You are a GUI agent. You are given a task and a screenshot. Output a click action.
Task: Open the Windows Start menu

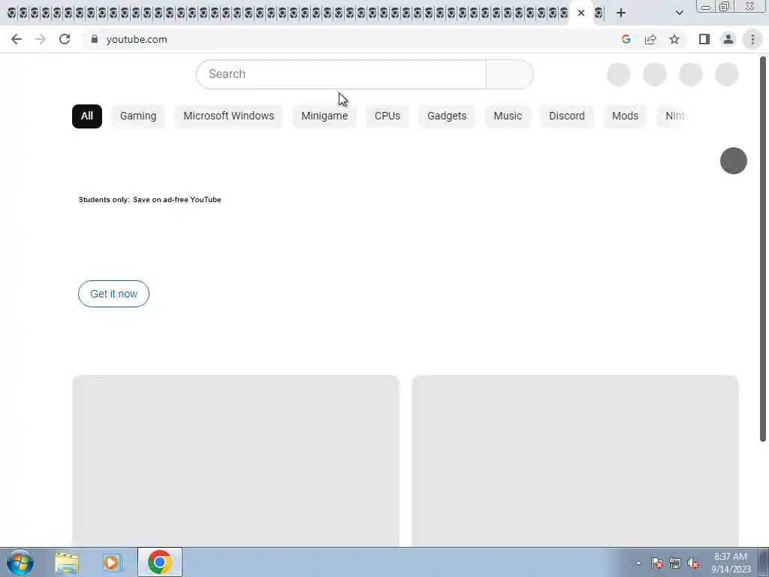[x=20, y=562]
